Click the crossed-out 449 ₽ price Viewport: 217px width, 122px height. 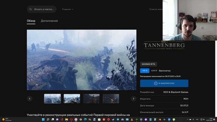[x=154, y=71]
